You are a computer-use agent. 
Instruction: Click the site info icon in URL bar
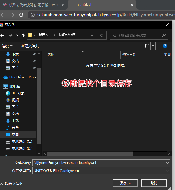tap(33, 15)
